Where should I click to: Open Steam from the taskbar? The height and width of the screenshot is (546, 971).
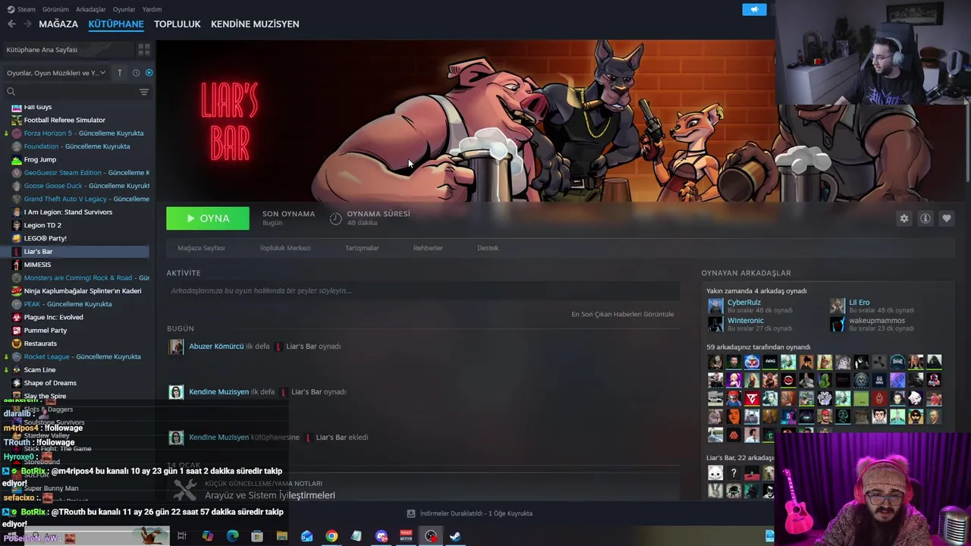pos(455,536)
